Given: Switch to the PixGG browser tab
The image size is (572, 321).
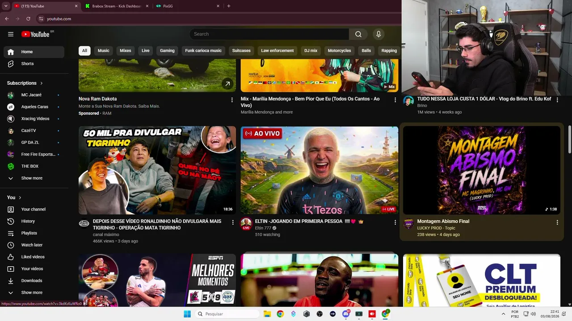Looking at the screenshot, I should pos(187,6).
